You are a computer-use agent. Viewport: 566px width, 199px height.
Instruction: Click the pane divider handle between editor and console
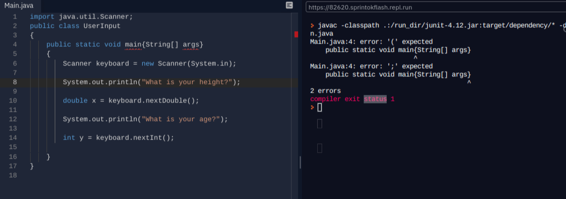tap(300, 162)
